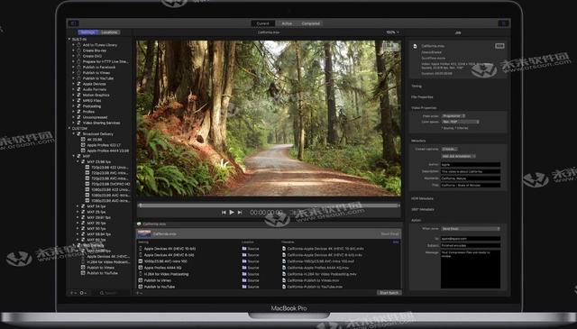The image size is (577, 329).
Task: Open the Color space dropdown
Action: [x=461, y=122]
